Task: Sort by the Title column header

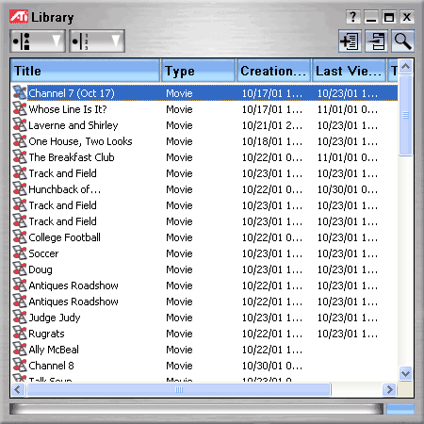Action: (86, 71)
